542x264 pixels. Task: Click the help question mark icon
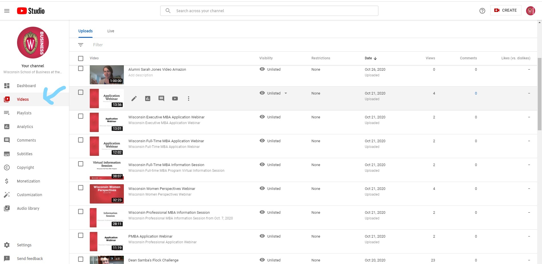coord(482,11)
